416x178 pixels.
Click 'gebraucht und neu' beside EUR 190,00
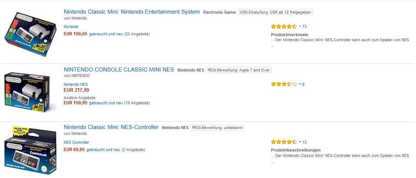[106, 34]
